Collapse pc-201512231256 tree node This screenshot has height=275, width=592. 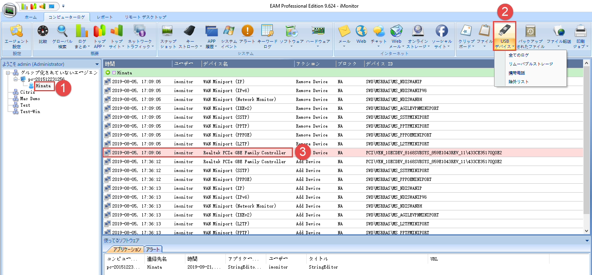(x=15, y=79)
